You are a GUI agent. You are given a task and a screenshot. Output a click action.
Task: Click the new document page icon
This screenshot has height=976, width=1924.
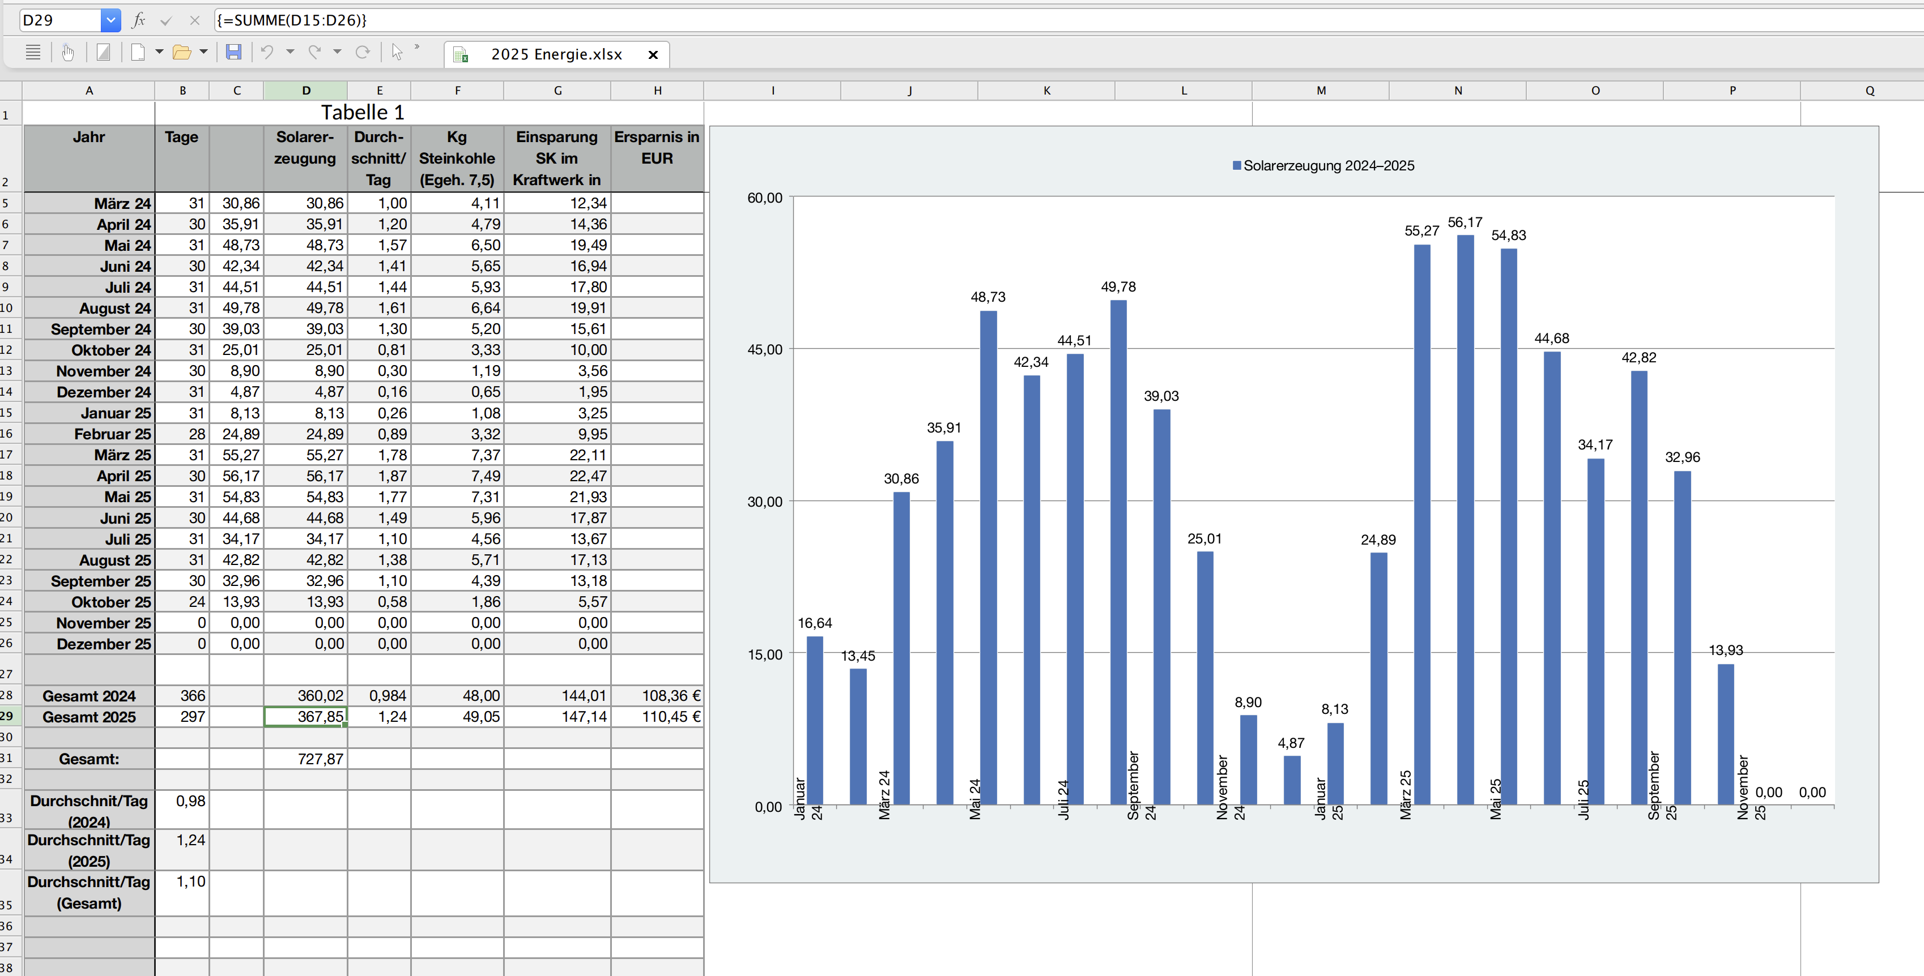[x=138, y=52]
